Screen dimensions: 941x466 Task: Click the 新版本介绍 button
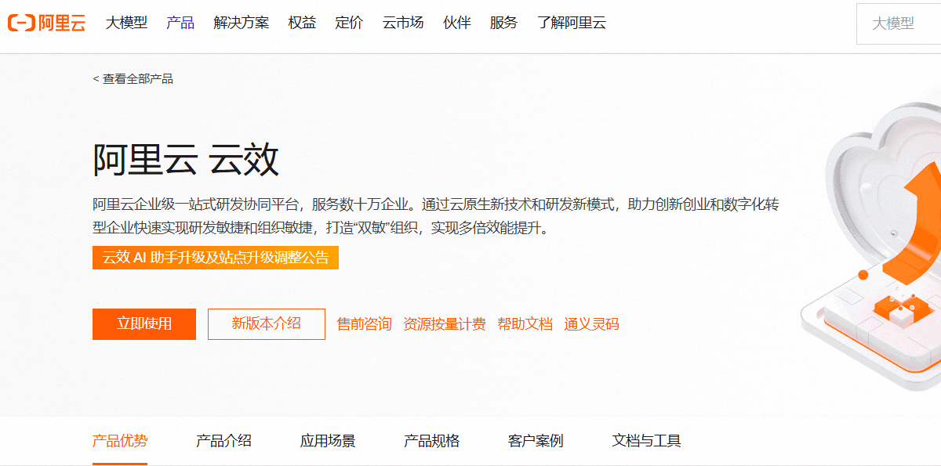pos(267,324)
